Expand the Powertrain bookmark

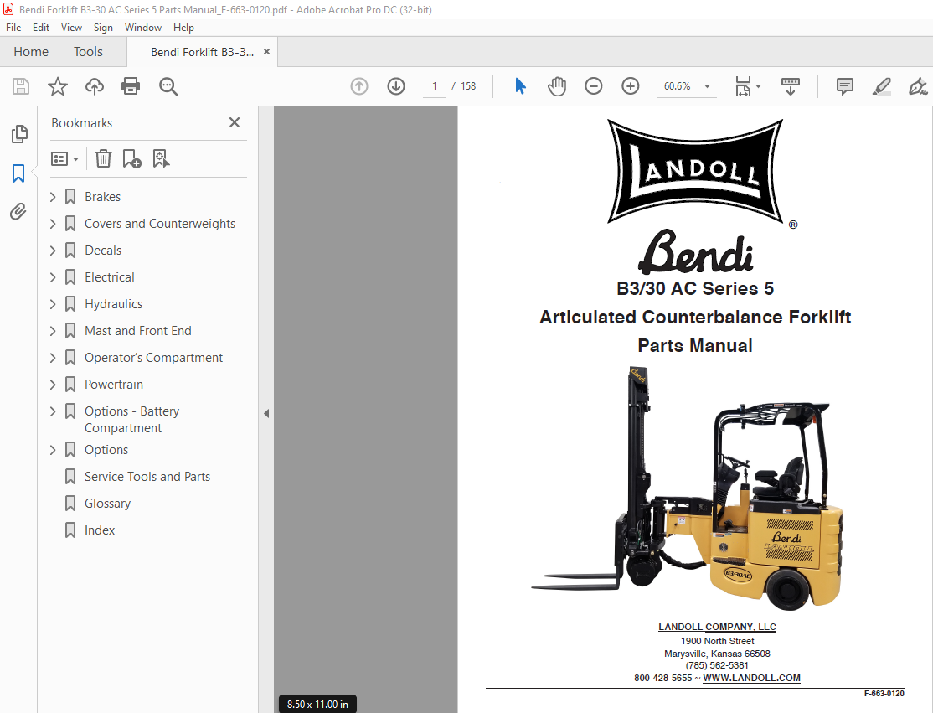(53, 384)
